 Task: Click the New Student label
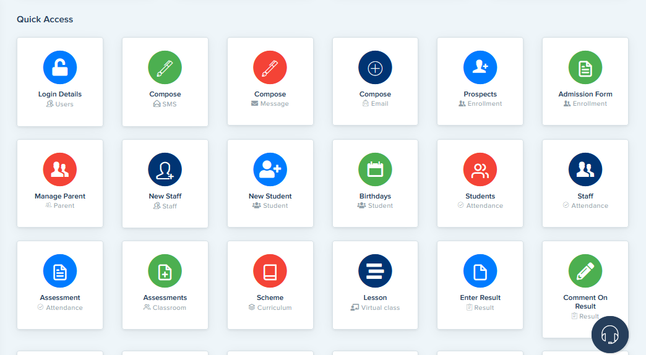coord(270,196)
